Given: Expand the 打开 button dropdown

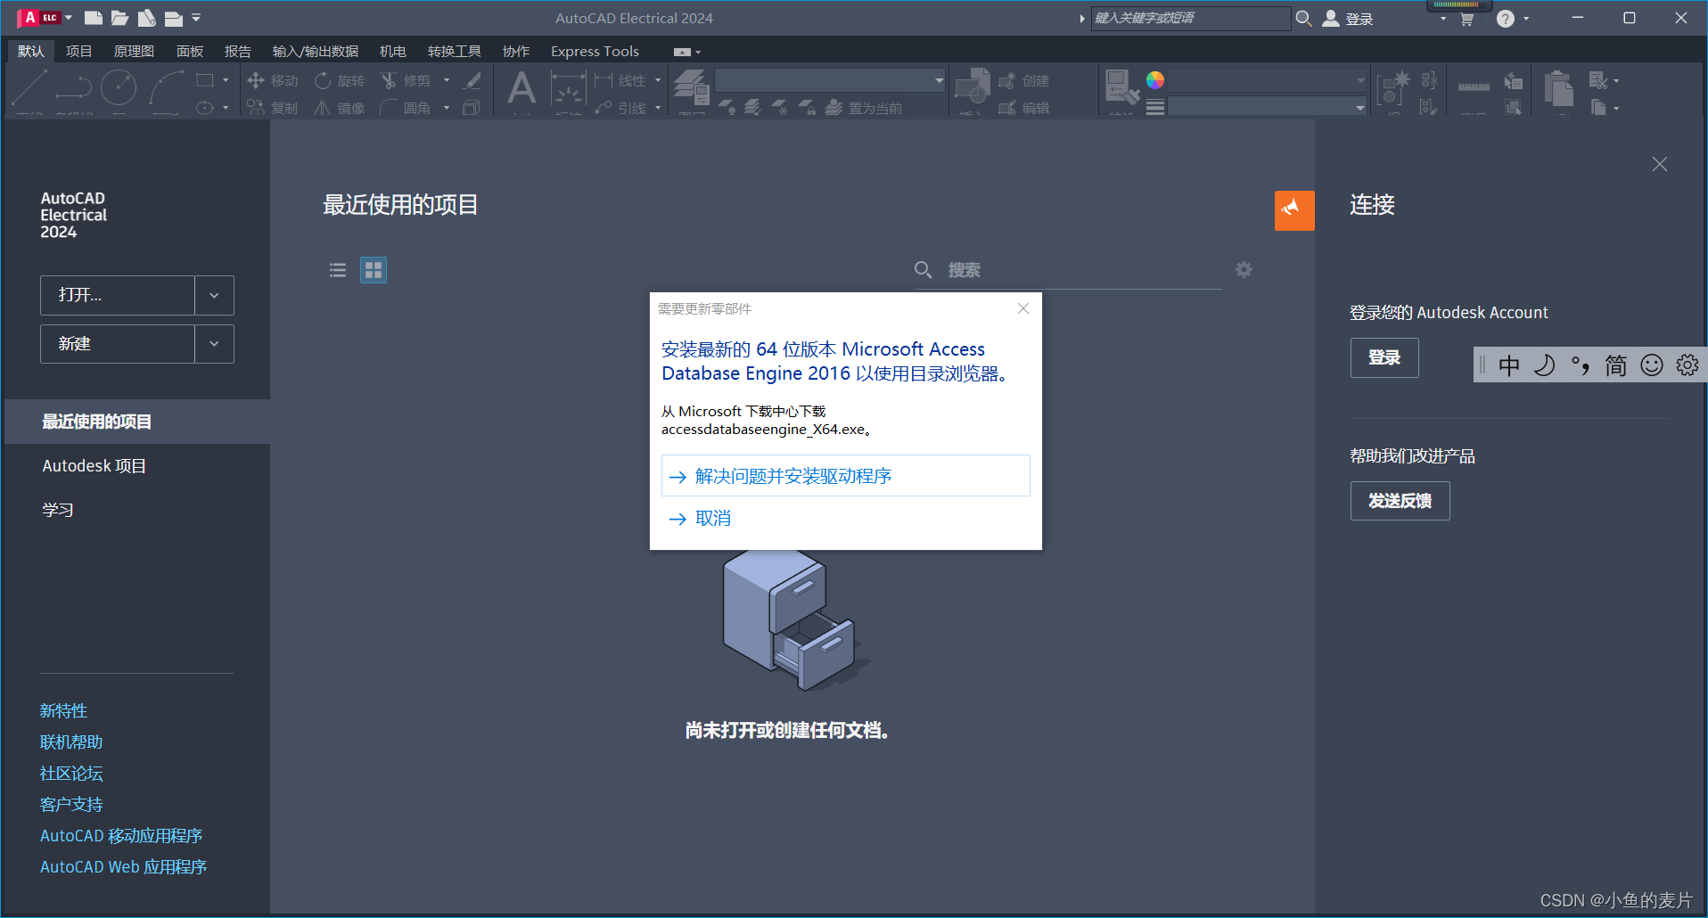Looking at the screenshot, I should pyautogui.click(x=214, y=295).
